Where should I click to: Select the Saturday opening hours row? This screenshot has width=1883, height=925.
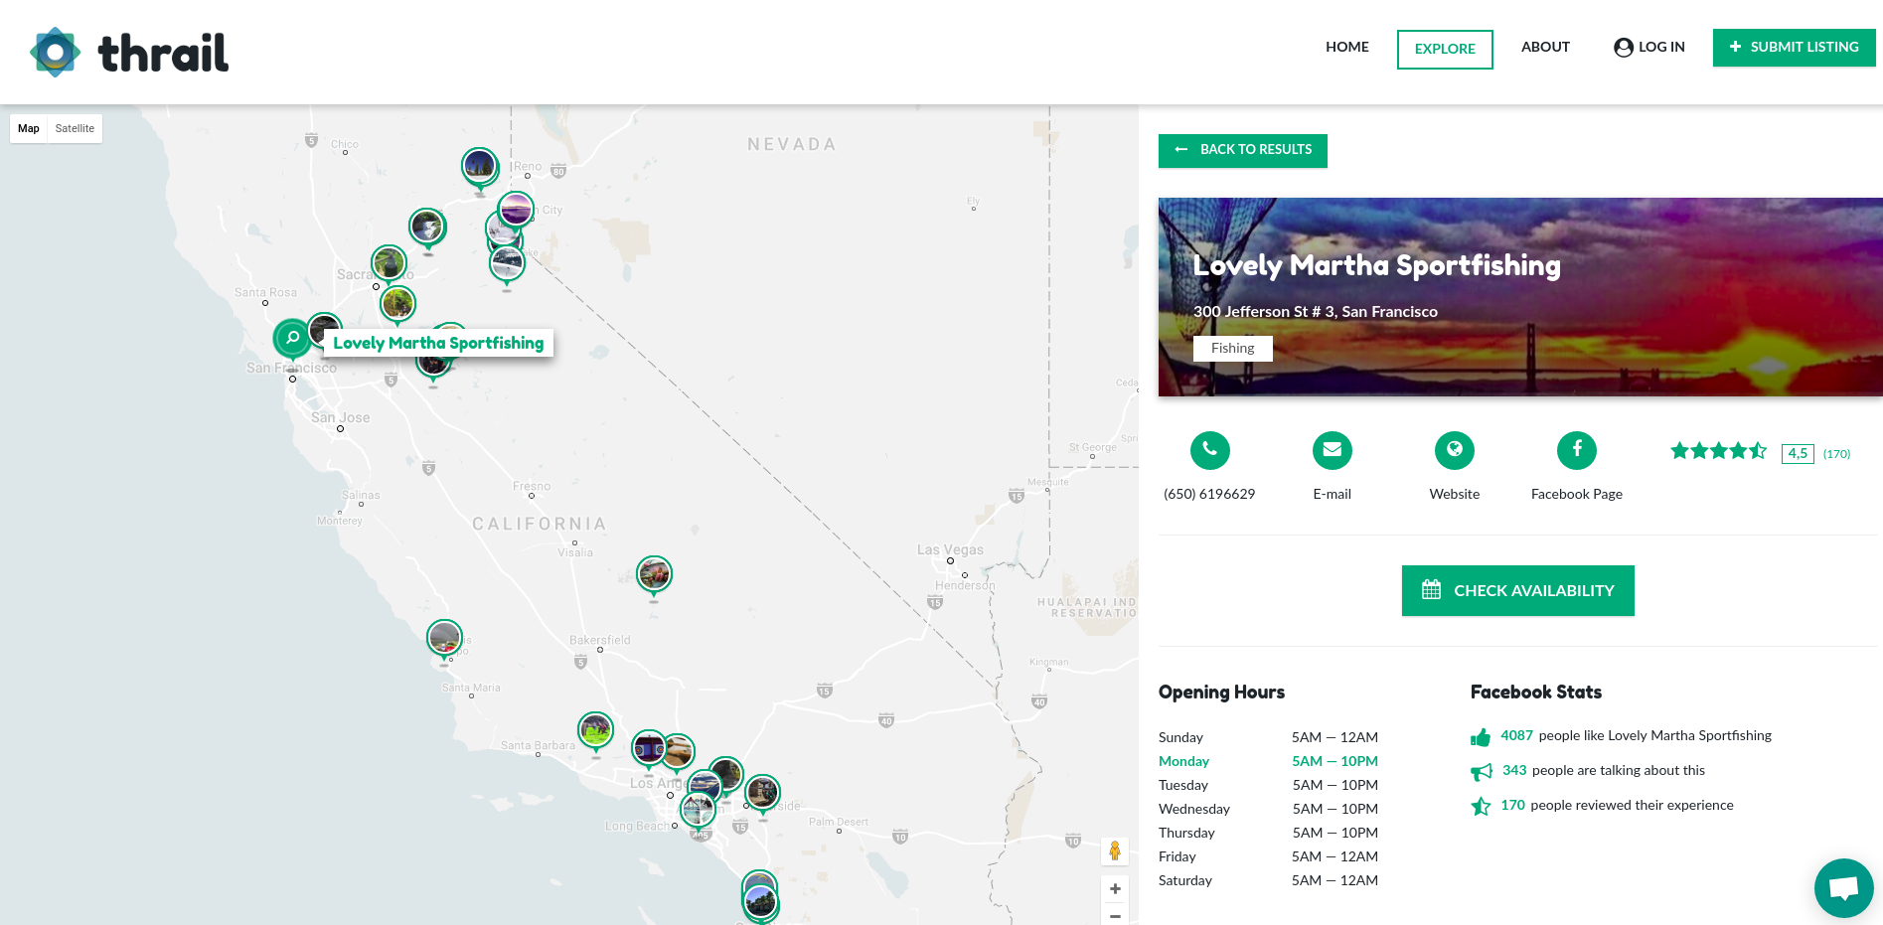pyautogui.click(x=1268, y=880)
